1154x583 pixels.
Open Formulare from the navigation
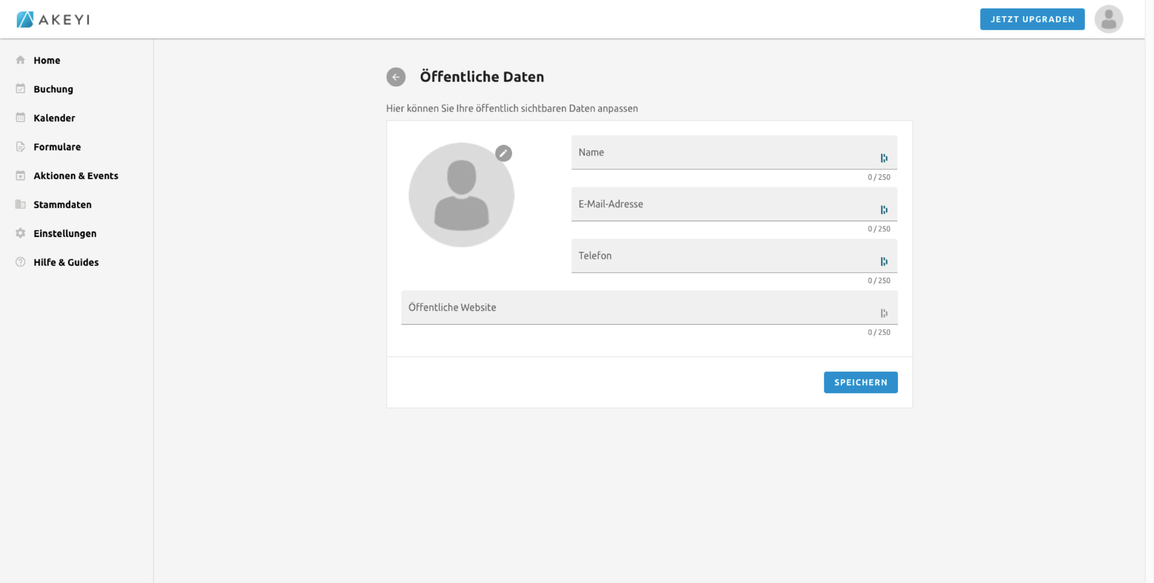(x=57, y=147)
